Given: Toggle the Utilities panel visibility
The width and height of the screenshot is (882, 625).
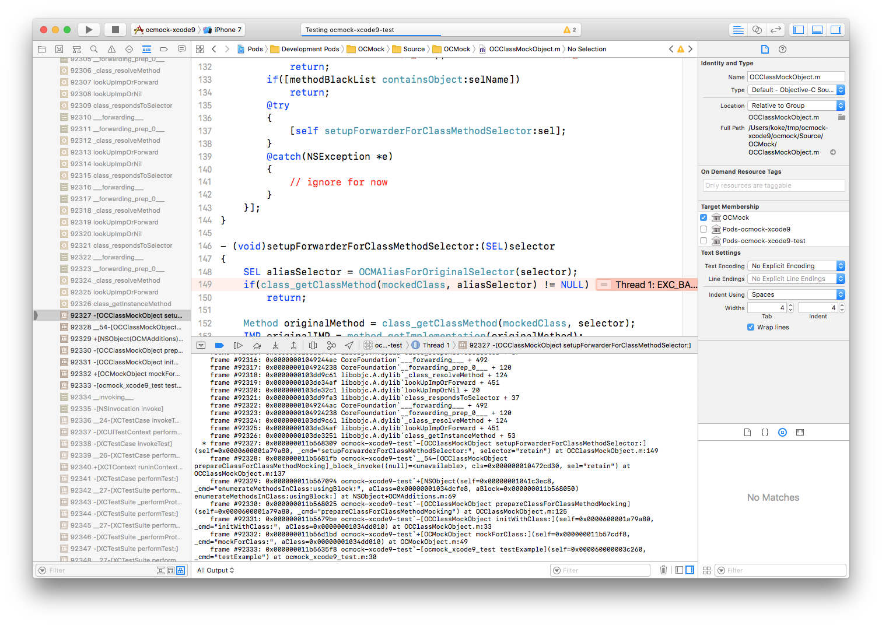Looking at the screenshot, I should coord(836,30).
